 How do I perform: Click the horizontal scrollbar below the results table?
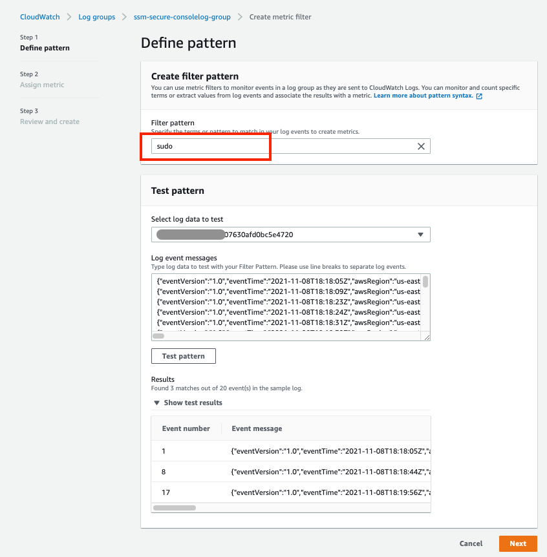click(x=173, y=508)
